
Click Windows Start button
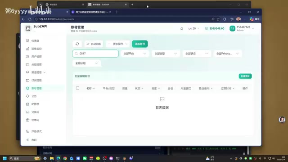coord(5,158)
